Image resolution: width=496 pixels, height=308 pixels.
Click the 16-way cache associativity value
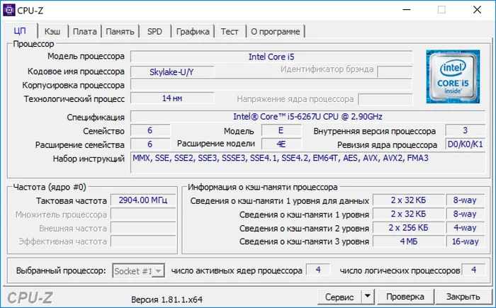[465, 241]
